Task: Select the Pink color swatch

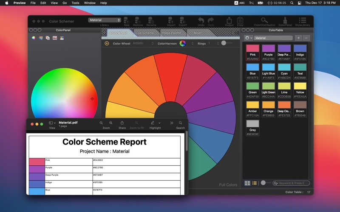Action: click(252, 53)
